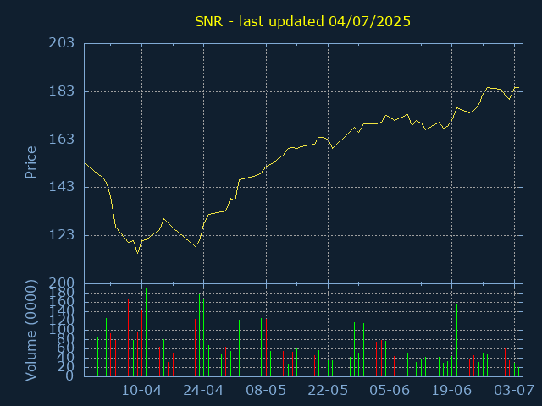Click the price axis label 123
542x406 pixels.
[62, 235]
